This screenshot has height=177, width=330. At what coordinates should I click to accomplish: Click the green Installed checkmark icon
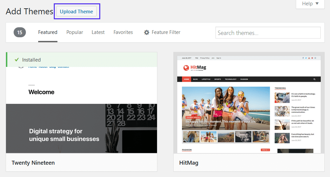point(17,60)
